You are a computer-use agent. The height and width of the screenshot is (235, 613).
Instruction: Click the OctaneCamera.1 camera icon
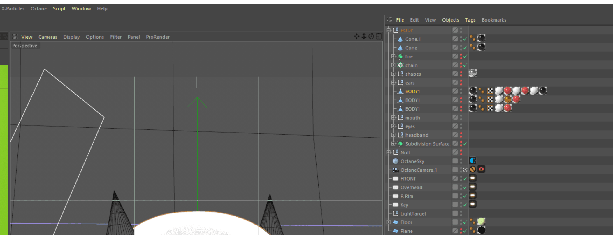[396, 170]
